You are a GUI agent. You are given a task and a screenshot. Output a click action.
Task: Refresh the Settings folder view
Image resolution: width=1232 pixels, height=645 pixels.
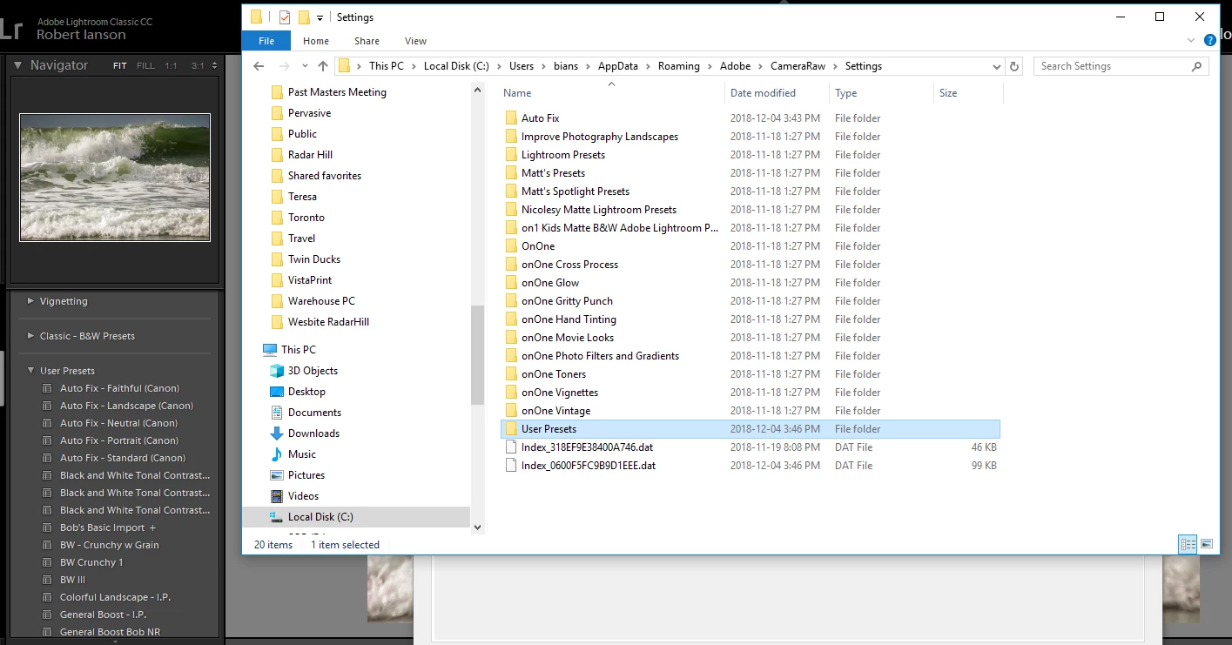pyautogui.click(x=1013, y=66)
